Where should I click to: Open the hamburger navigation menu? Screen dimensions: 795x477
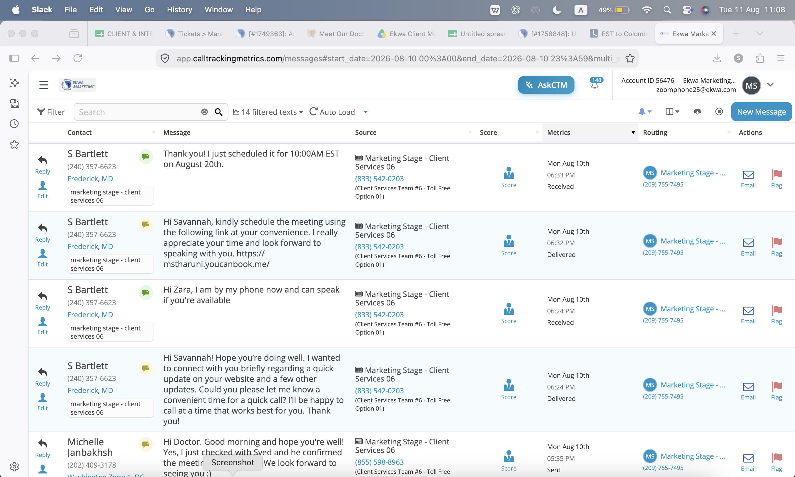pos(44,85)
